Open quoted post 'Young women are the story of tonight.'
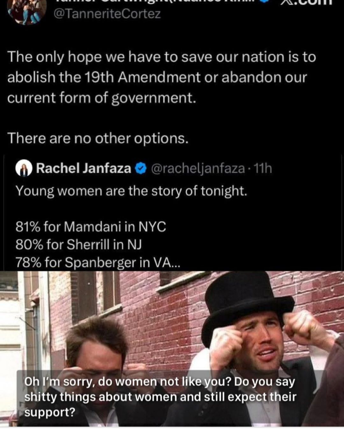 coord(131,191)
